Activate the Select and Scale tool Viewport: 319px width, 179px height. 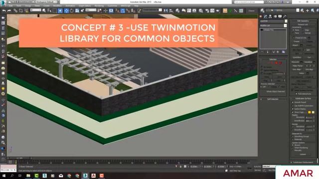(x=77, y=10)
